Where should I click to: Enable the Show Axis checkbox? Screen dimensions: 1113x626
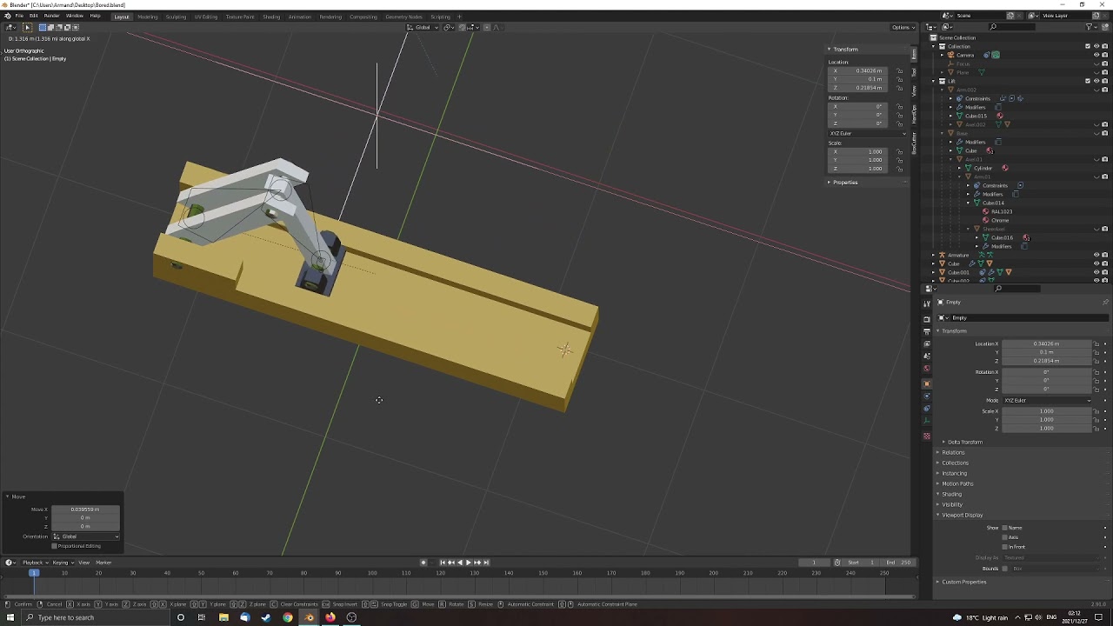click(x=1004, y=537)
